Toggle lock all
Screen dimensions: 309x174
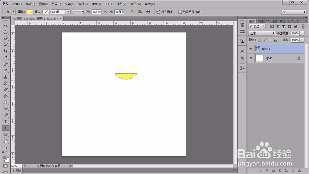[x=275, y=40]
